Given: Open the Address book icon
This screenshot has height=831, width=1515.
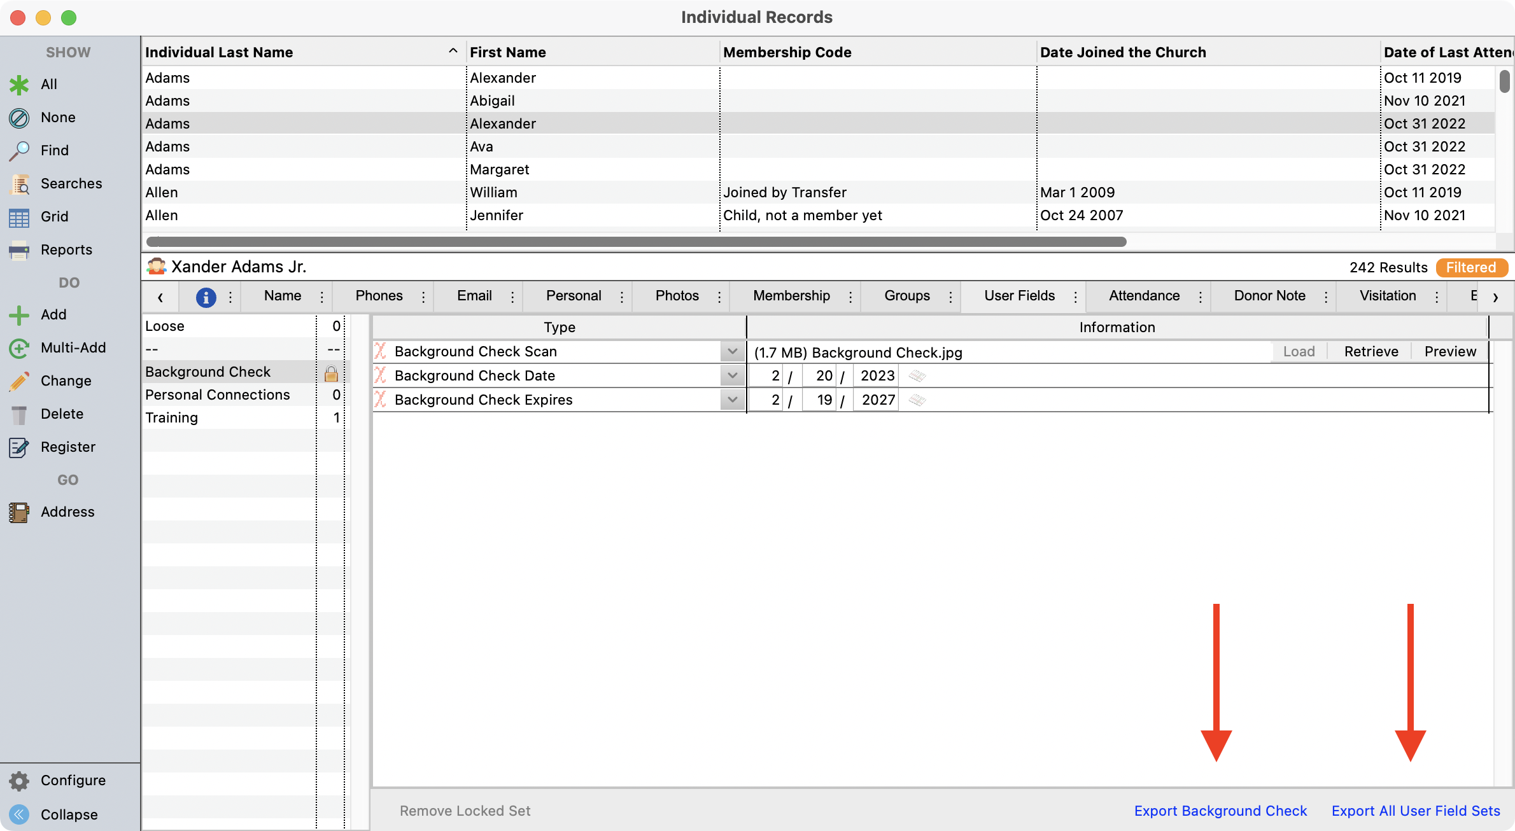Looking at the screenshot, I should click(x=19, y=512).
